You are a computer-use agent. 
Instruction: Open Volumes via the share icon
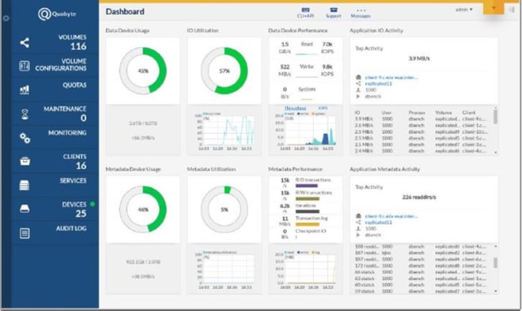[24, 42]
